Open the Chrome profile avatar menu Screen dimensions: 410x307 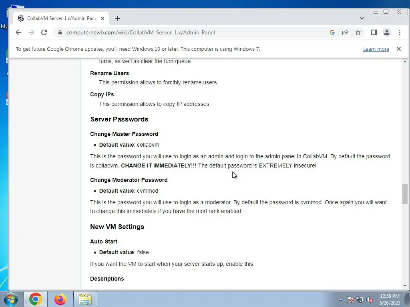point(386,32)
